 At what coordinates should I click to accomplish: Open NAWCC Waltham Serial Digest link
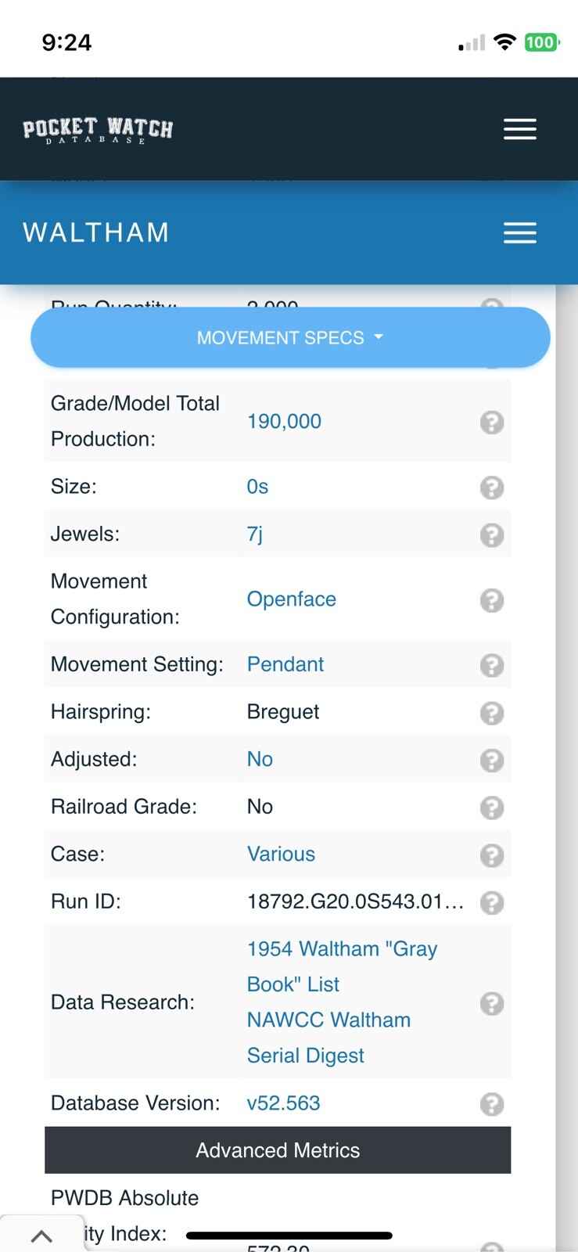pos(328,1038)
